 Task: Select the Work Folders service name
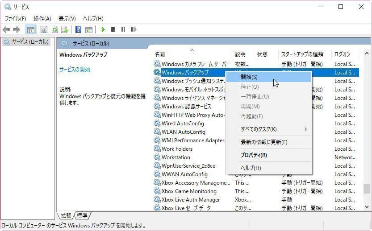tap(177, 149)
